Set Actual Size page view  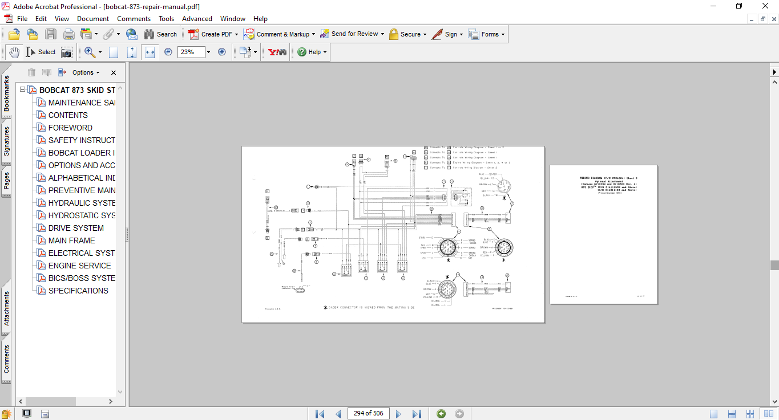click(114, 52)
